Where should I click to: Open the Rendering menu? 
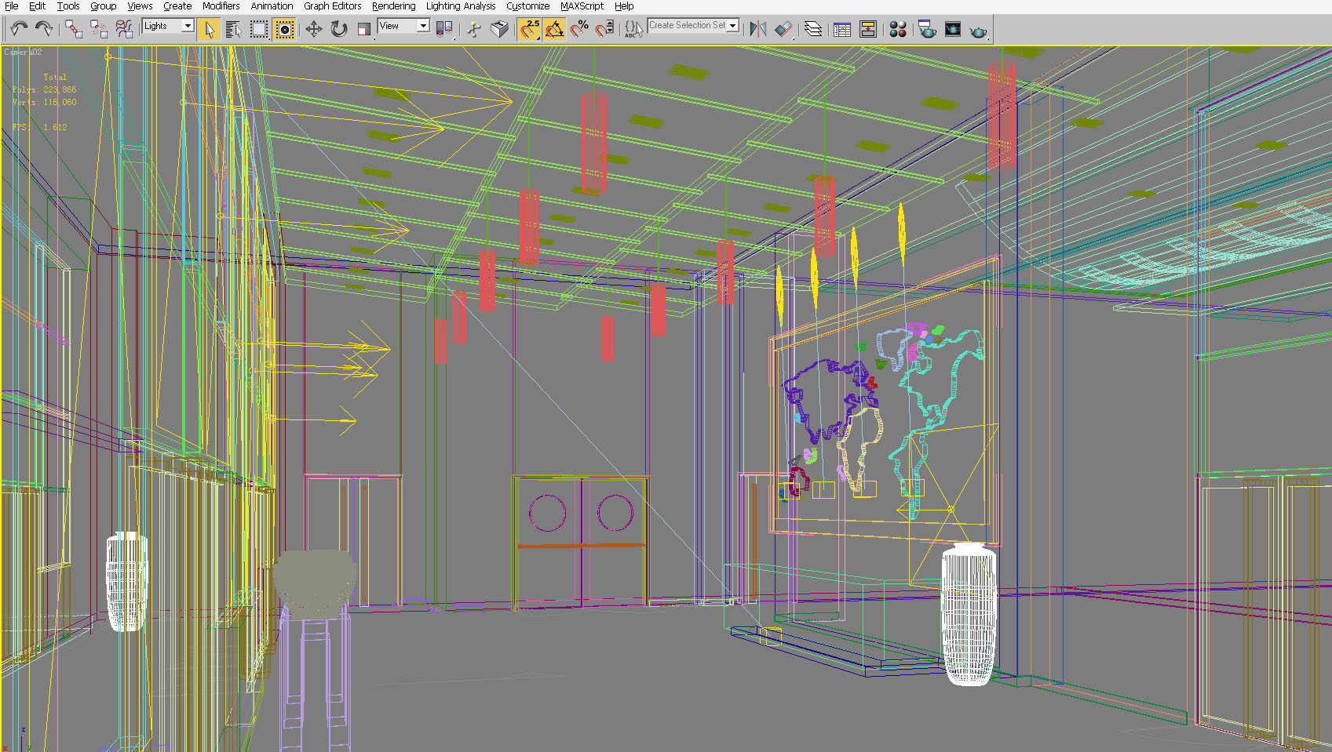click(x=394, y=6)
